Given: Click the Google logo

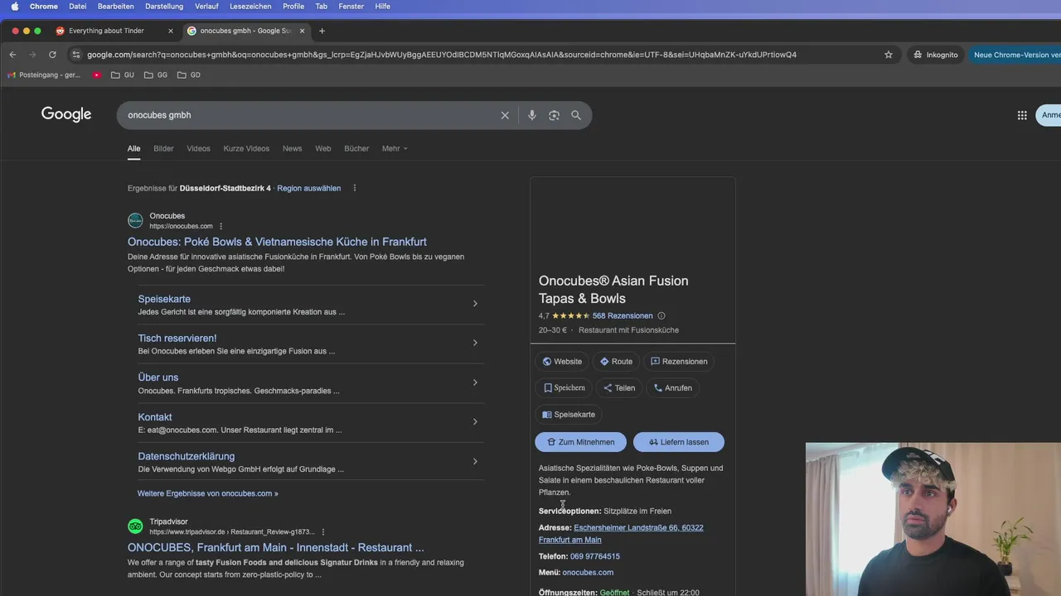Looking at the screenshot, I should pos(66,114).
